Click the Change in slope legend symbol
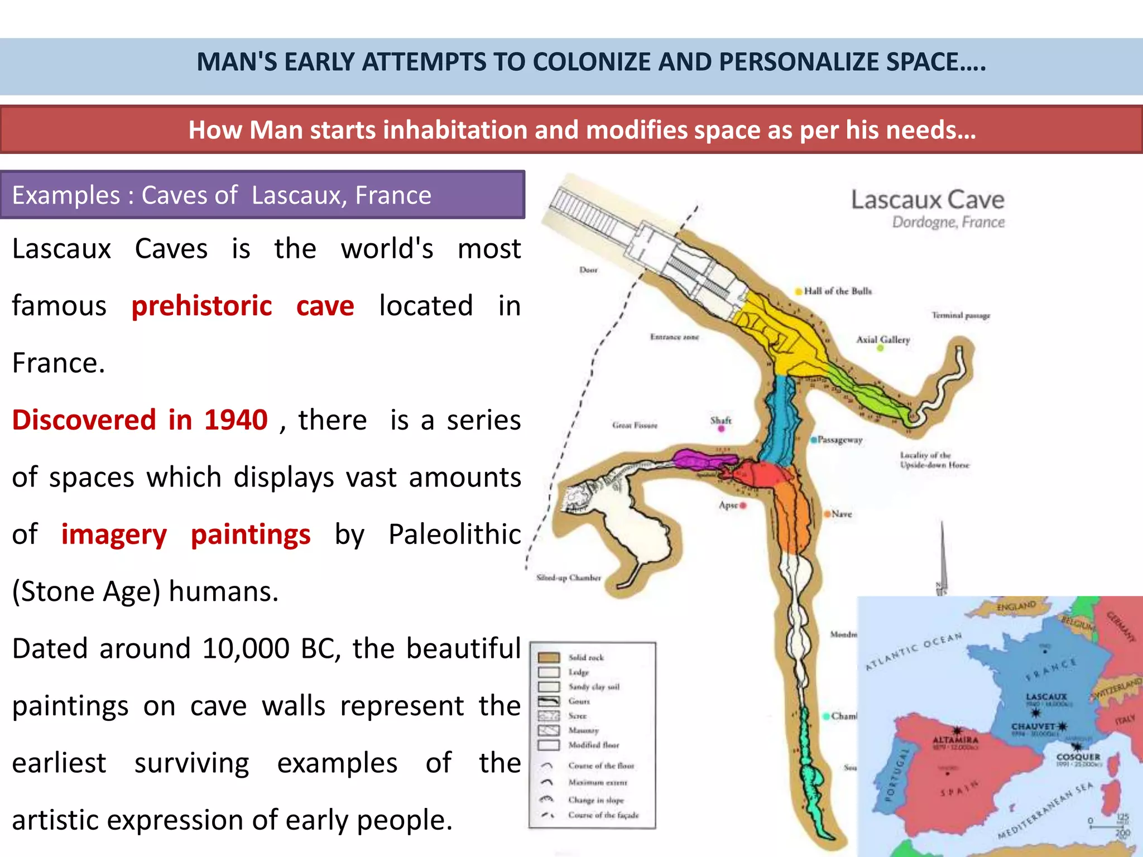The height and width of the screenshot is (857, 1143). point(548,800)
